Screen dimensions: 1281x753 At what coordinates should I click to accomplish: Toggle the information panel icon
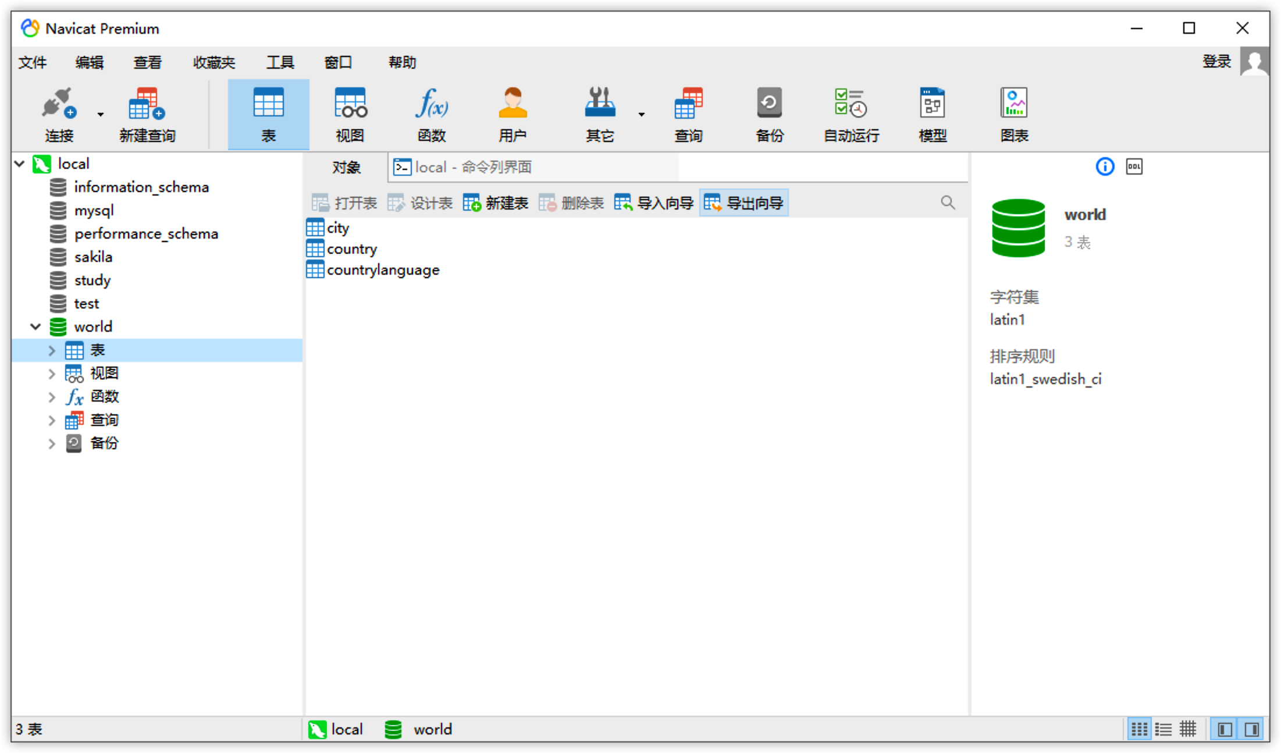[x=1105, y=165]
